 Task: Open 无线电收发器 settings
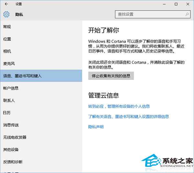41,137
